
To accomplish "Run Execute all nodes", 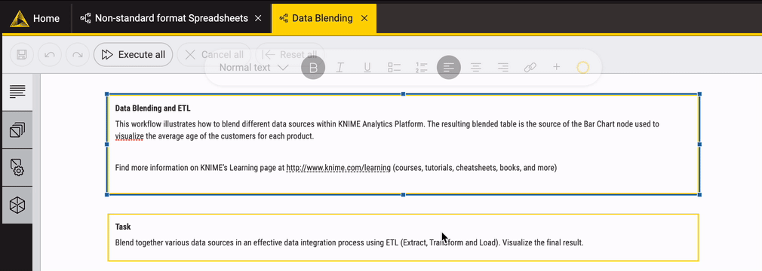I will click(133, 54).
